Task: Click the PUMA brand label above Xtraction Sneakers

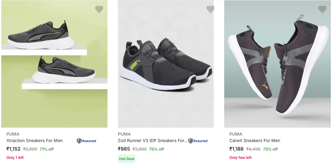Action: tap(13, 134)
